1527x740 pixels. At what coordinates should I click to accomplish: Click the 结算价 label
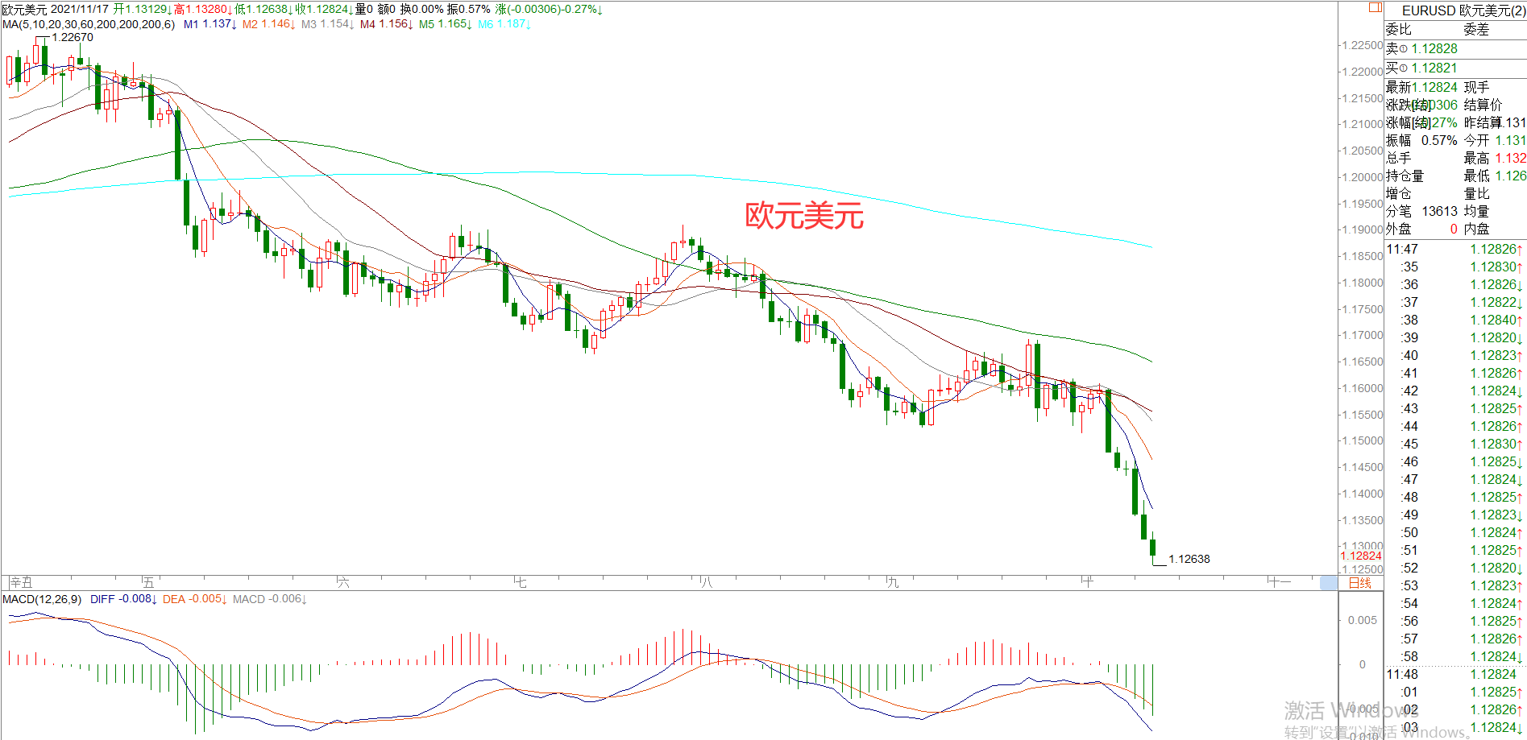(x=1483, y=105)
